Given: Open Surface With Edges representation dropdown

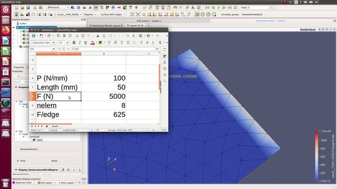Looking at the screenshot, I should 113,14.
